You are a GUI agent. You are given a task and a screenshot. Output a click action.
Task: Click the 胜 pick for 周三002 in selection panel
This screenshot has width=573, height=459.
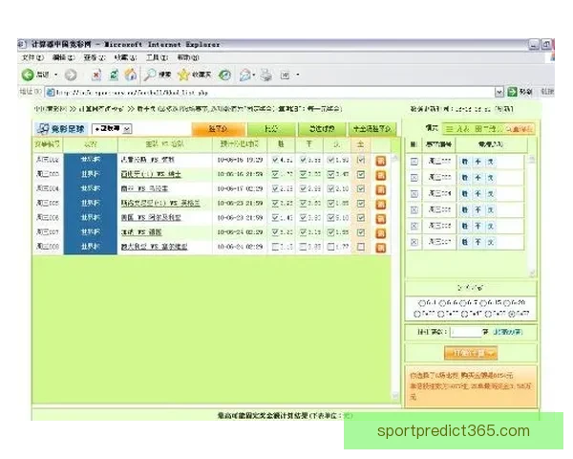pos(464,162)
